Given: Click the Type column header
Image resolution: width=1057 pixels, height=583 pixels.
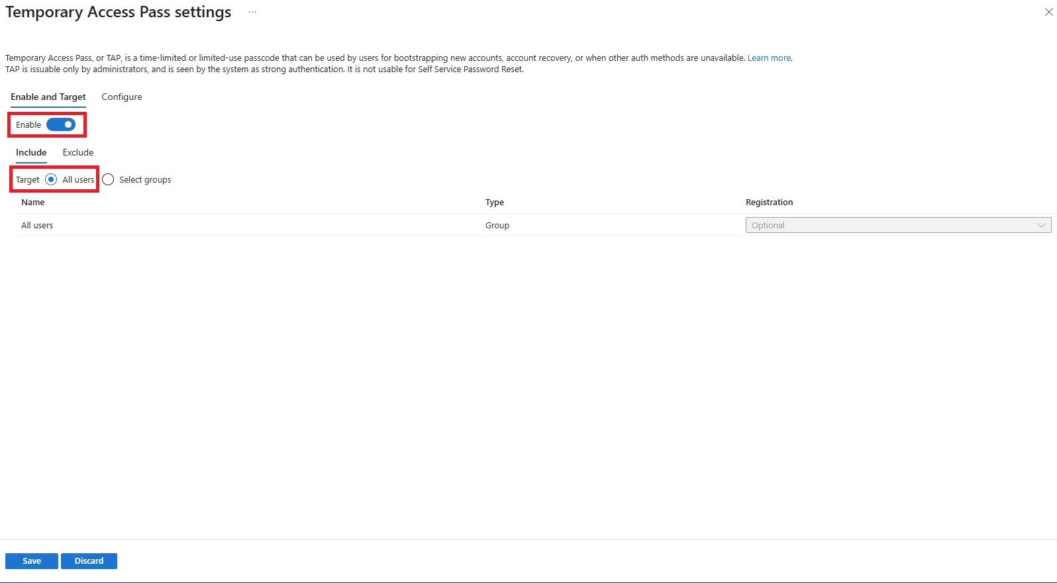Looking at the screenshot, I should (x=495, y=202).
